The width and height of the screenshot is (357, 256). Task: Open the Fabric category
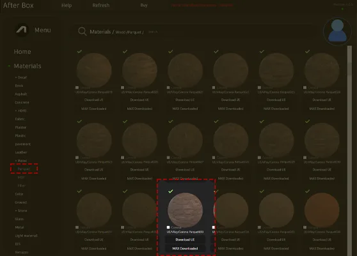pyautogui.click(x=20, y=119)
